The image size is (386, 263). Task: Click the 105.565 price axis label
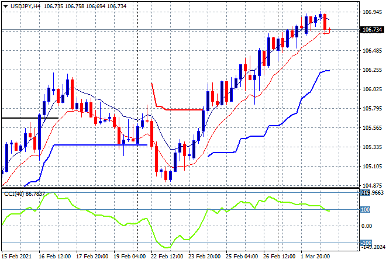[372, 127]
